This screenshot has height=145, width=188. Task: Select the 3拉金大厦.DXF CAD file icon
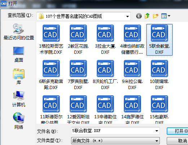pos(105,33)
